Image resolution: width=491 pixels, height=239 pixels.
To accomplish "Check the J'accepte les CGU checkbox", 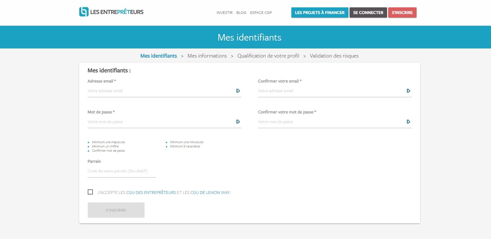I will pos(90,192).
